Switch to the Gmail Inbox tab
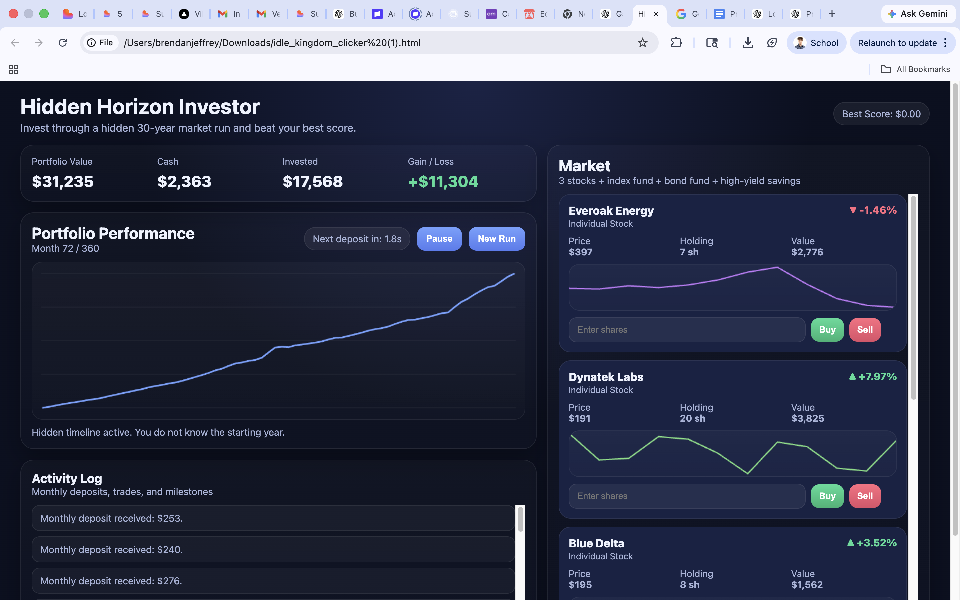The image size is (960, 600). 230,14
